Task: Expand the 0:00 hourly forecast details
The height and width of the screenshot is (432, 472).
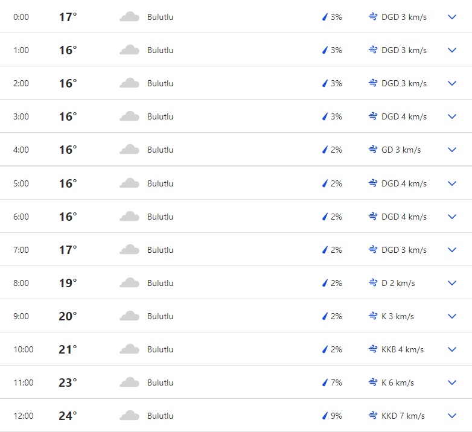Action: 452,17
